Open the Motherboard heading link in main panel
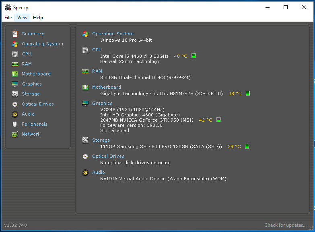The image size is (315, 232). [x=106, y=87]
